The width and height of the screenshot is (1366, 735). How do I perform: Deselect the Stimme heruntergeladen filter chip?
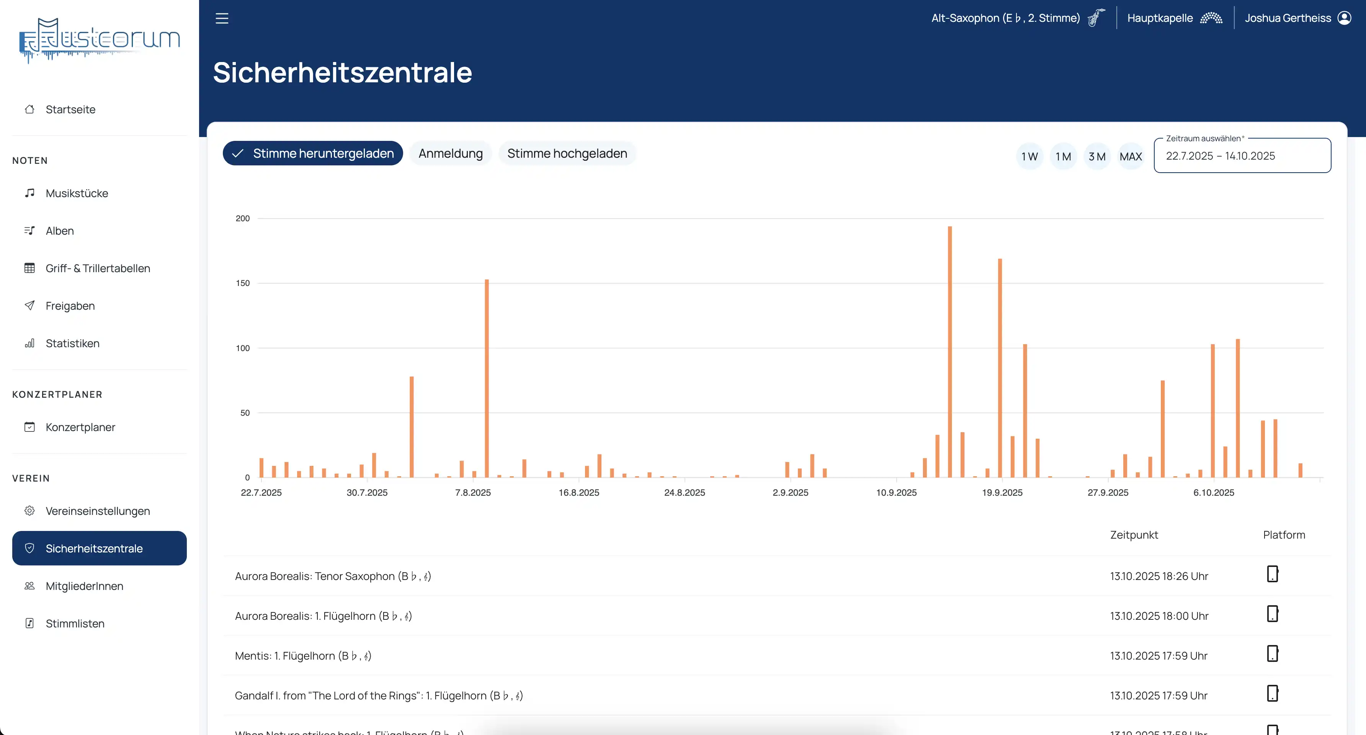click(x=313, y=153)
